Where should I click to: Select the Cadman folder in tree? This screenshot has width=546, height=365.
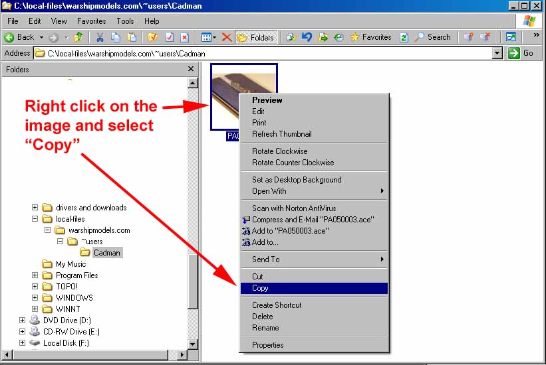pos(106,253)
